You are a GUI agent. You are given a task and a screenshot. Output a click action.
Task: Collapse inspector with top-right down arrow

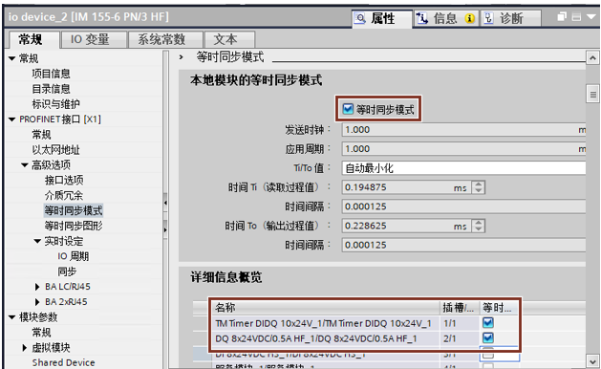[590, 17]
